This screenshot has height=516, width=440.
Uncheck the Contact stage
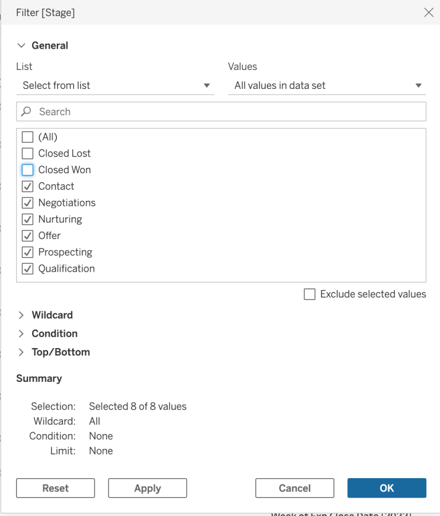click(27, 186)
